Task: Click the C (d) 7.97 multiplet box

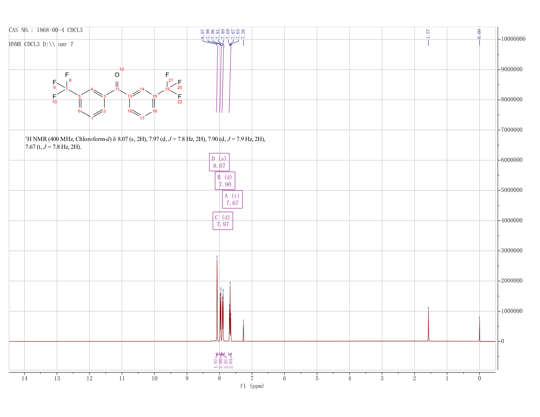Action: (x=223, y=221)
